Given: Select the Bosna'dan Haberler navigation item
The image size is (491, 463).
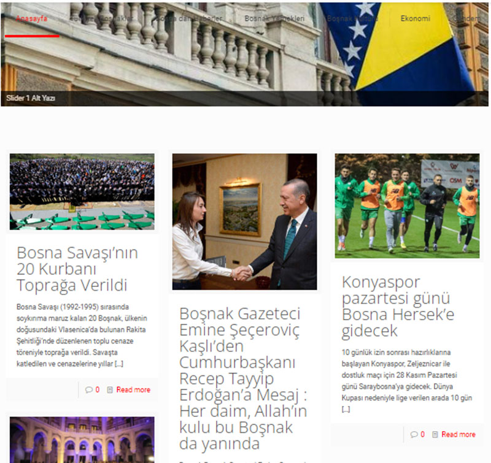Looking at the screenshot, I should click(190, 18).
